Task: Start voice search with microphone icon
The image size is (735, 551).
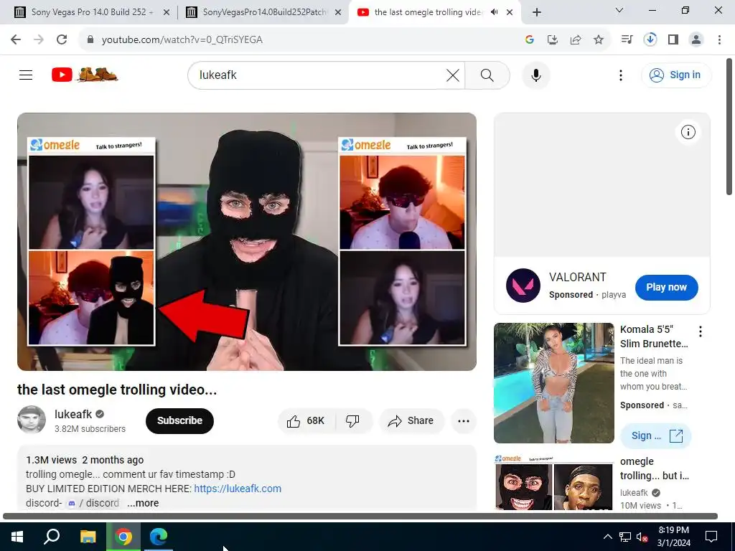Action: [x=535, y=75]
